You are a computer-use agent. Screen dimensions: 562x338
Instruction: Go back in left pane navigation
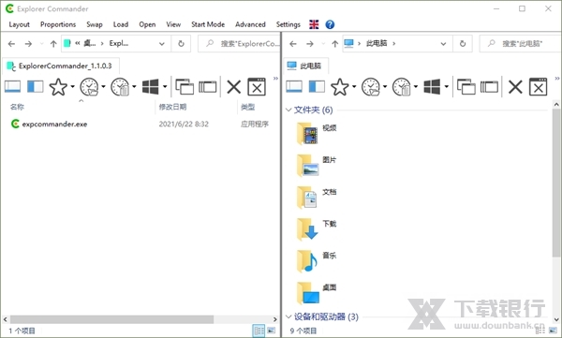(11, 44)
